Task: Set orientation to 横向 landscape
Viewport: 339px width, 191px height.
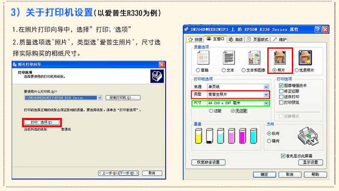Action: [269, 141]
